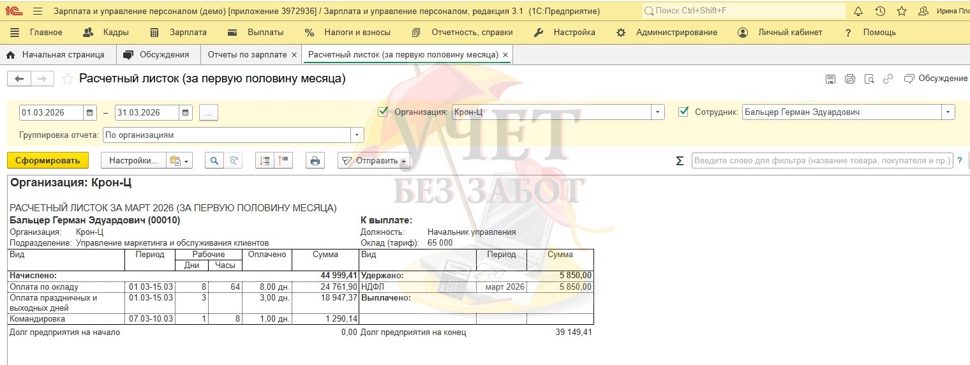Open Личный кабинет section
970x365 pixels.
(x=780, y=33)
